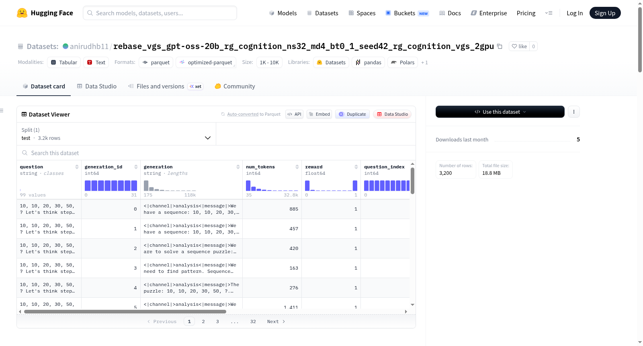Open Buckets in the top navigation
The width and height of the screenshot is (643, 346).
click(407, 13)
